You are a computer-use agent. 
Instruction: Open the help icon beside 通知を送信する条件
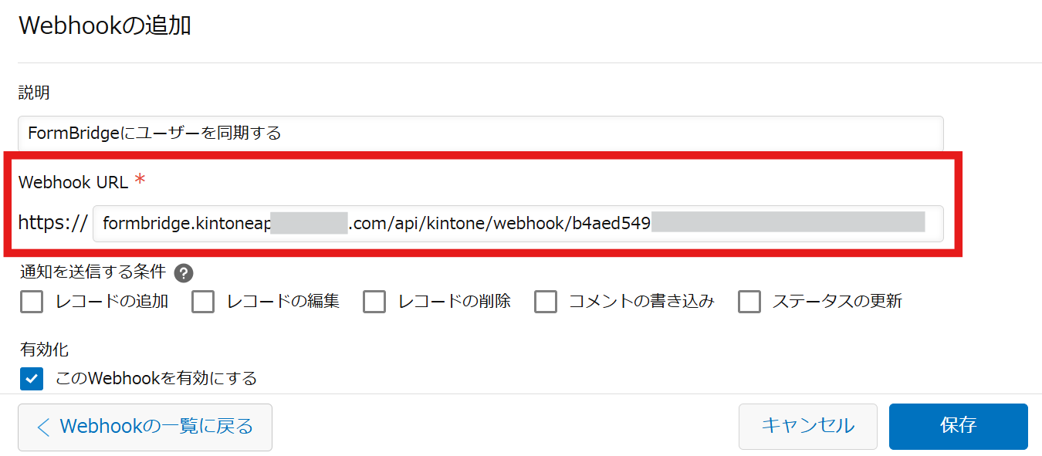184,273
